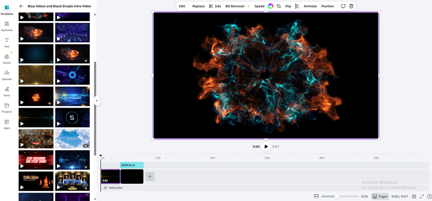The image size is (432, 201).
Task: Click the thumbnail view icon left of zoom slider
Action: [x=316, y=196]
